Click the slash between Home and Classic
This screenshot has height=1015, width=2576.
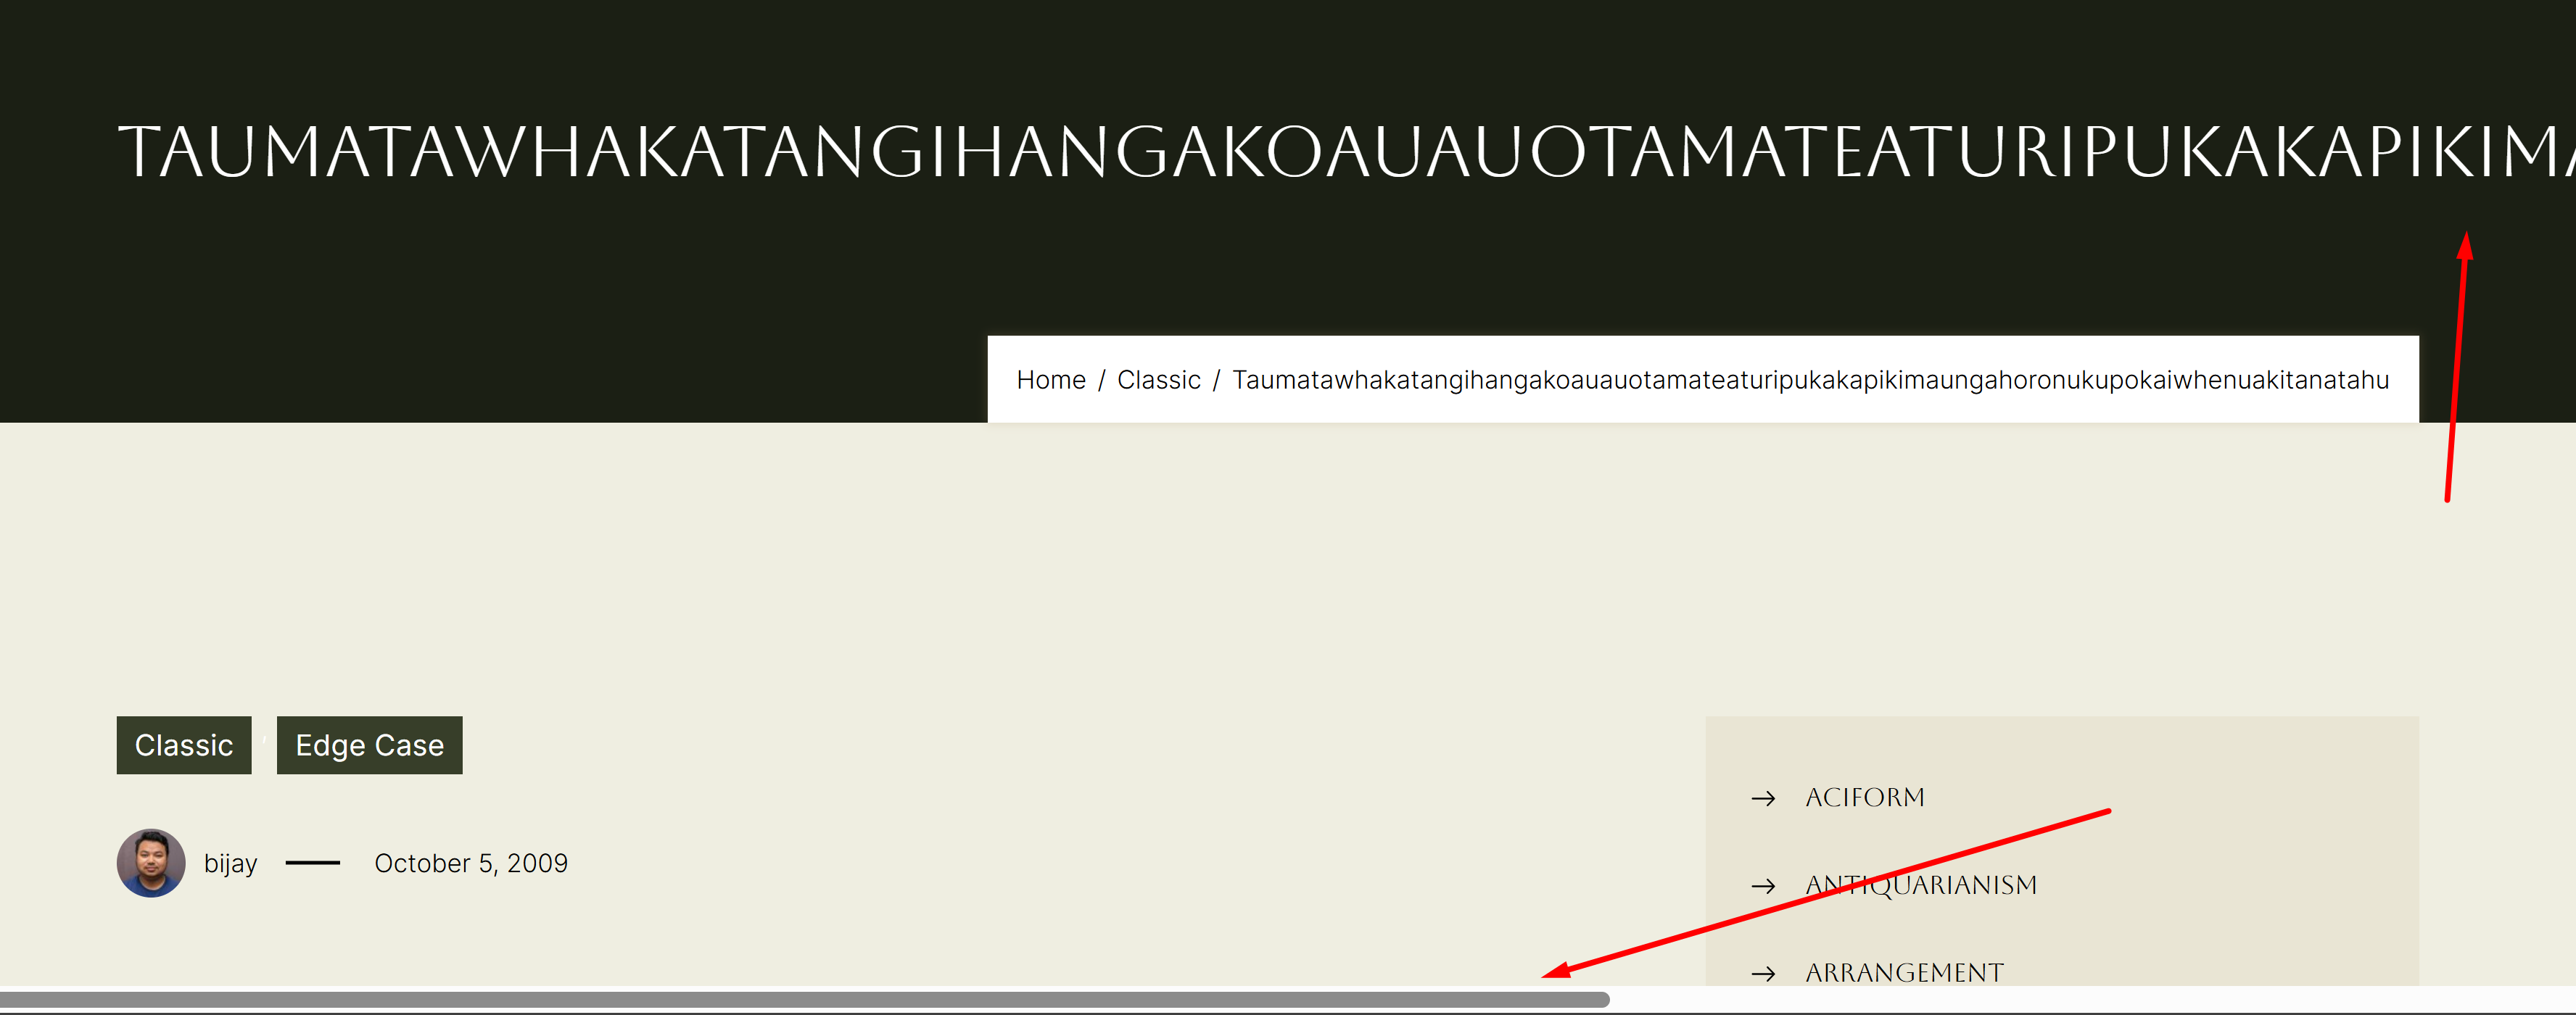1101,380
